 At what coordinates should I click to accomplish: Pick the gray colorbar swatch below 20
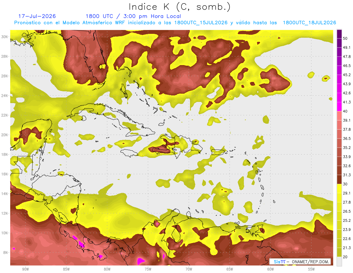coord(339,262)
